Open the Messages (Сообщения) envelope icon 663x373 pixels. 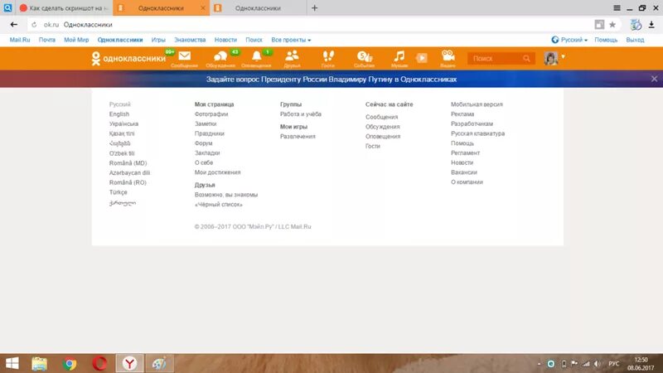tap(184, 58)
